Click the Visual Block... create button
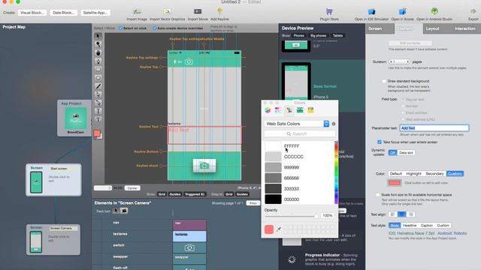This screenshot has height=270, width=481. 32,13
